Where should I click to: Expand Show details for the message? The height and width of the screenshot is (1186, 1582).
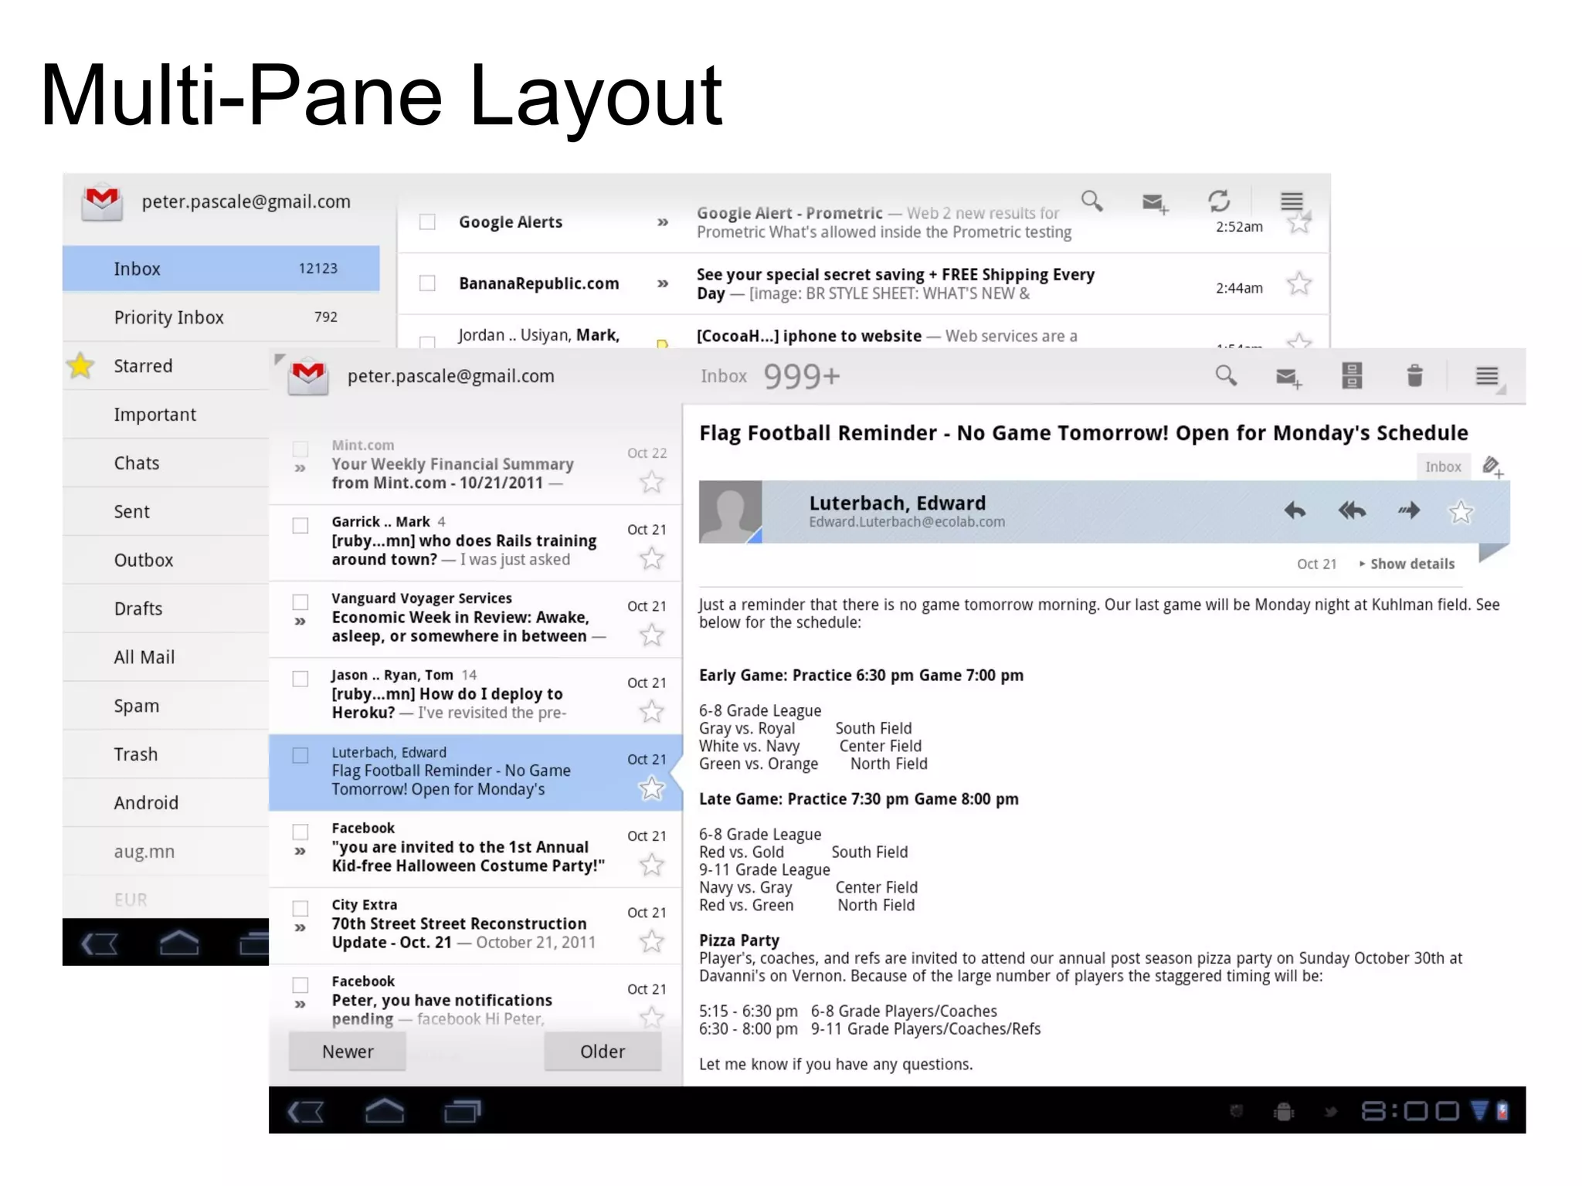click(1407, 564)
